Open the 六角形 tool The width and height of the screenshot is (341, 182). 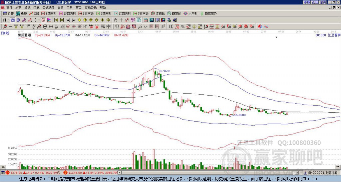(x=190, y=13)
